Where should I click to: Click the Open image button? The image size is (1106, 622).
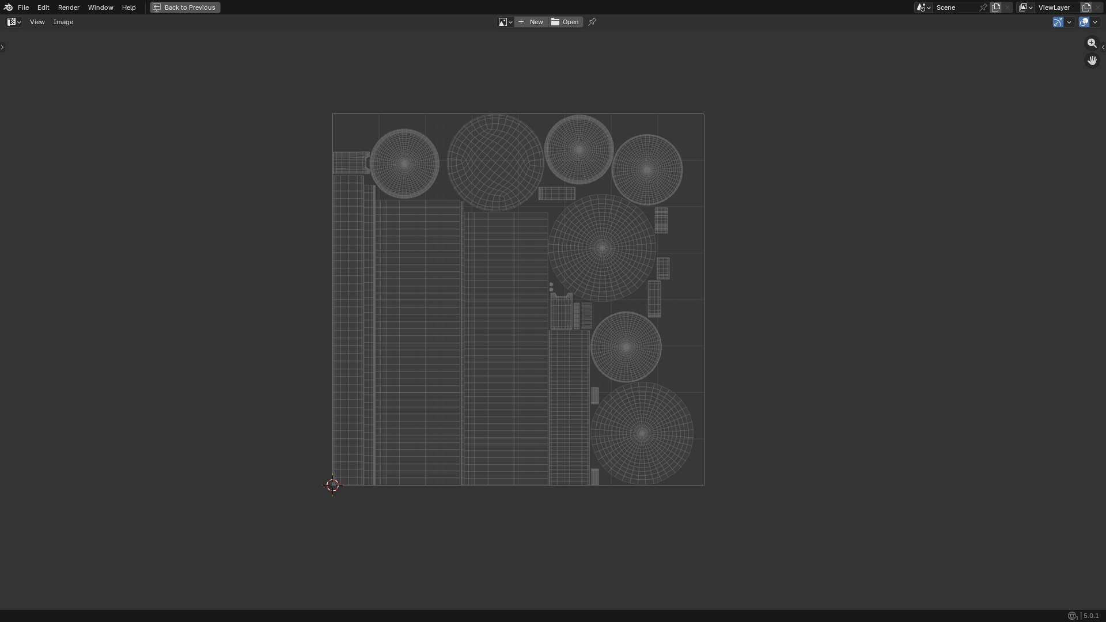[x=565, y=22]
